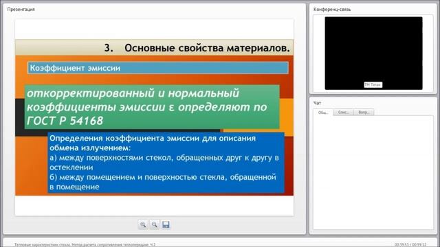Click the black conference video feed
The width and height of the screenshot is (440, 247).
[373, 54]
